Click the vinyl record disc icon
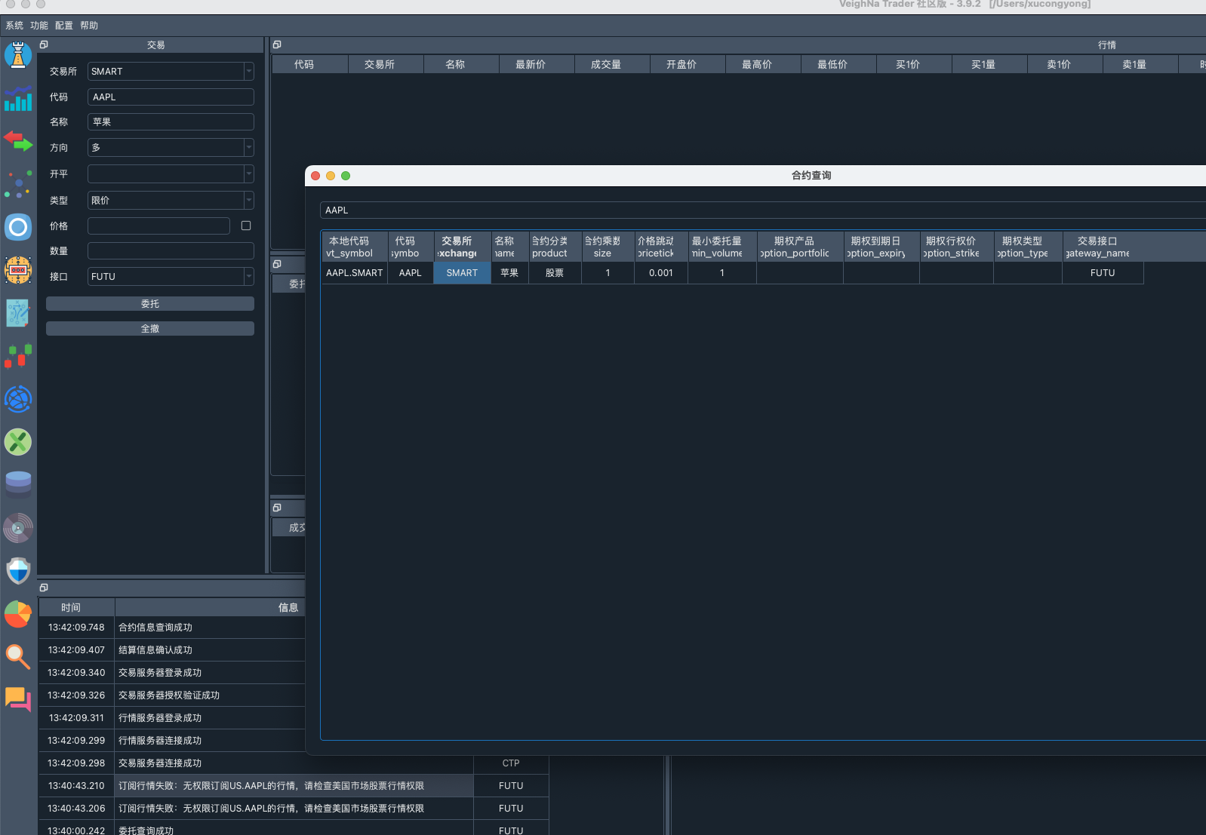The image size is (1206, 835). coord(18,528)
